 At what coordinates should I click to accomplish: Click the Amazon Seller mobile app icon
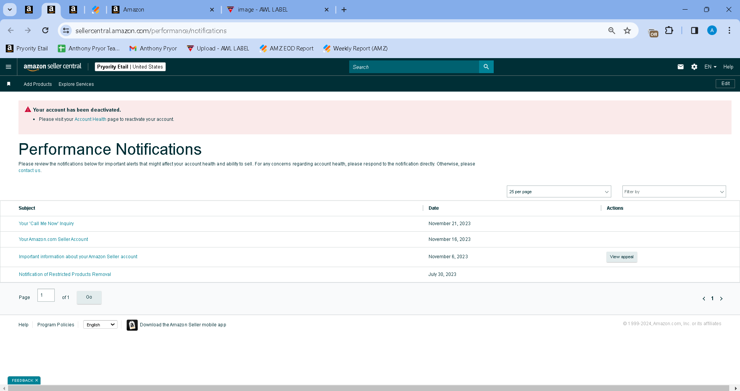coord(132,325)
